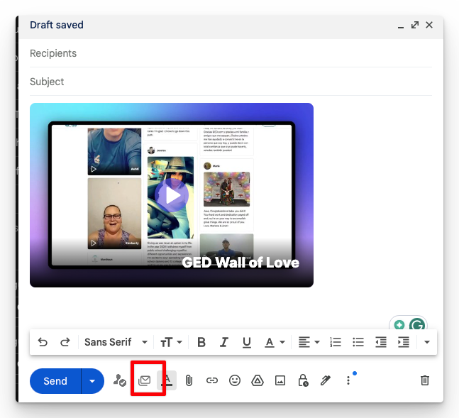This screenshot has width=459, height=418.
Task: Decrease indent of text
Action: [x=381, y=342]
